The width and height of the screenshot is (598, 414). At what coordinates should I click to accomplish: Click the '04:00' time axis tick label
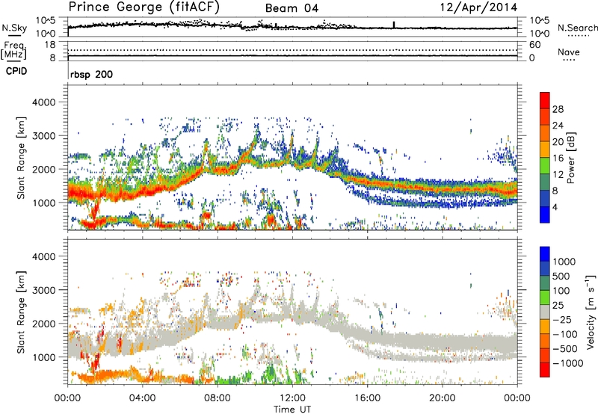[142, 398]
